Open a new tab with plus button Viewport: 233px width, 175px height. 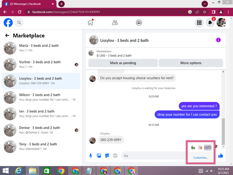(x=62, y=4)
